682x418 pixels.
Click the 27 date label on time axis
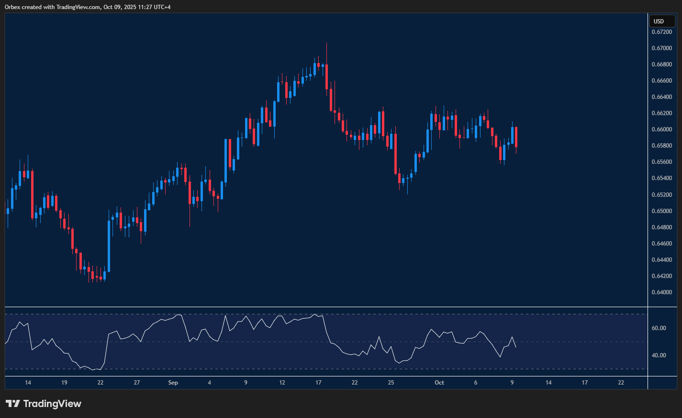(x=137, y=383)
